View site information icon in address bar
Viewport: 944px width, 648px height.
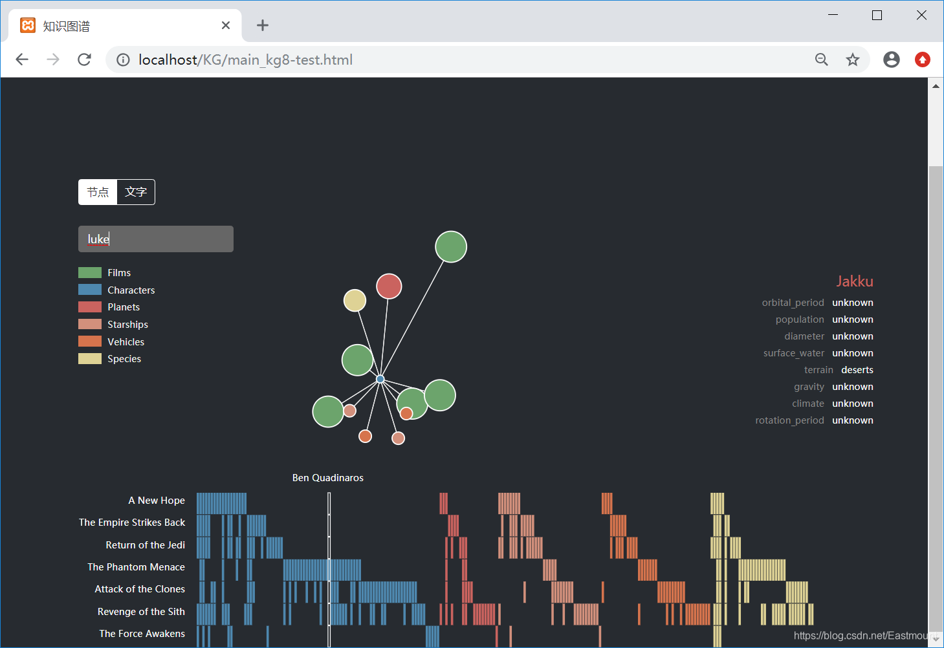click(123, 59)
